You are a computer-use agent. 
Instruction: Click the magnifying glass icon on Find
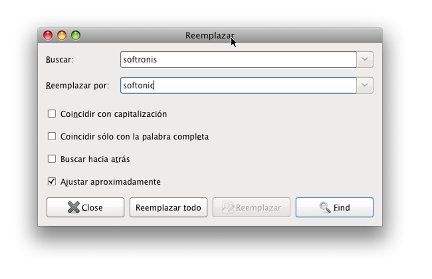(x=325, y=207)
